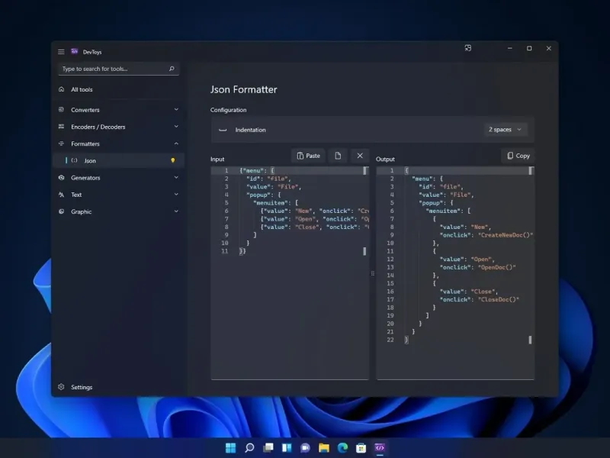Click the Indentation setting icon
610x458 pixels.
(x=223, y=130)
